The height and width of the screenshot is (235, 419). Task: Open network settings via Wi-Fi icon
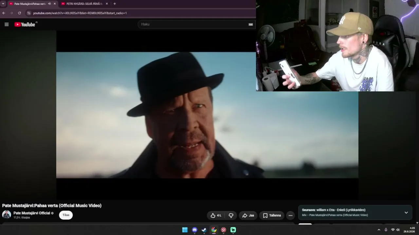pyautogui.click(x=393, y=230)
